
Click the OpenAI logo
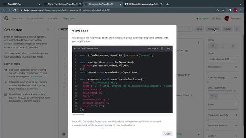point(6,18)
